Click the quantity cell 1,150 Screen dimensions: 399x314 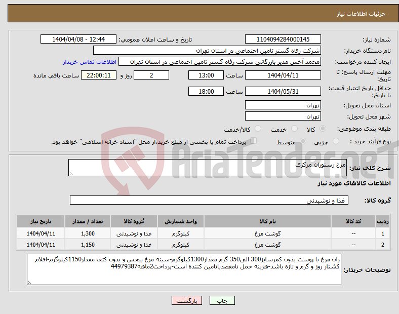tap(88, 245)
